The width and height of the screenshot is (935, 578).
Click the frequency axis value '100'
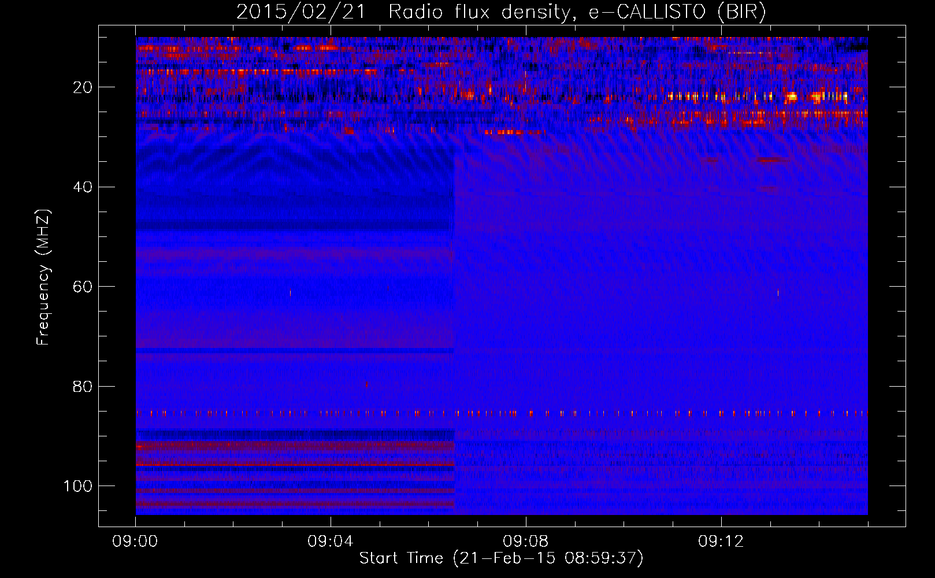point(78,486)
